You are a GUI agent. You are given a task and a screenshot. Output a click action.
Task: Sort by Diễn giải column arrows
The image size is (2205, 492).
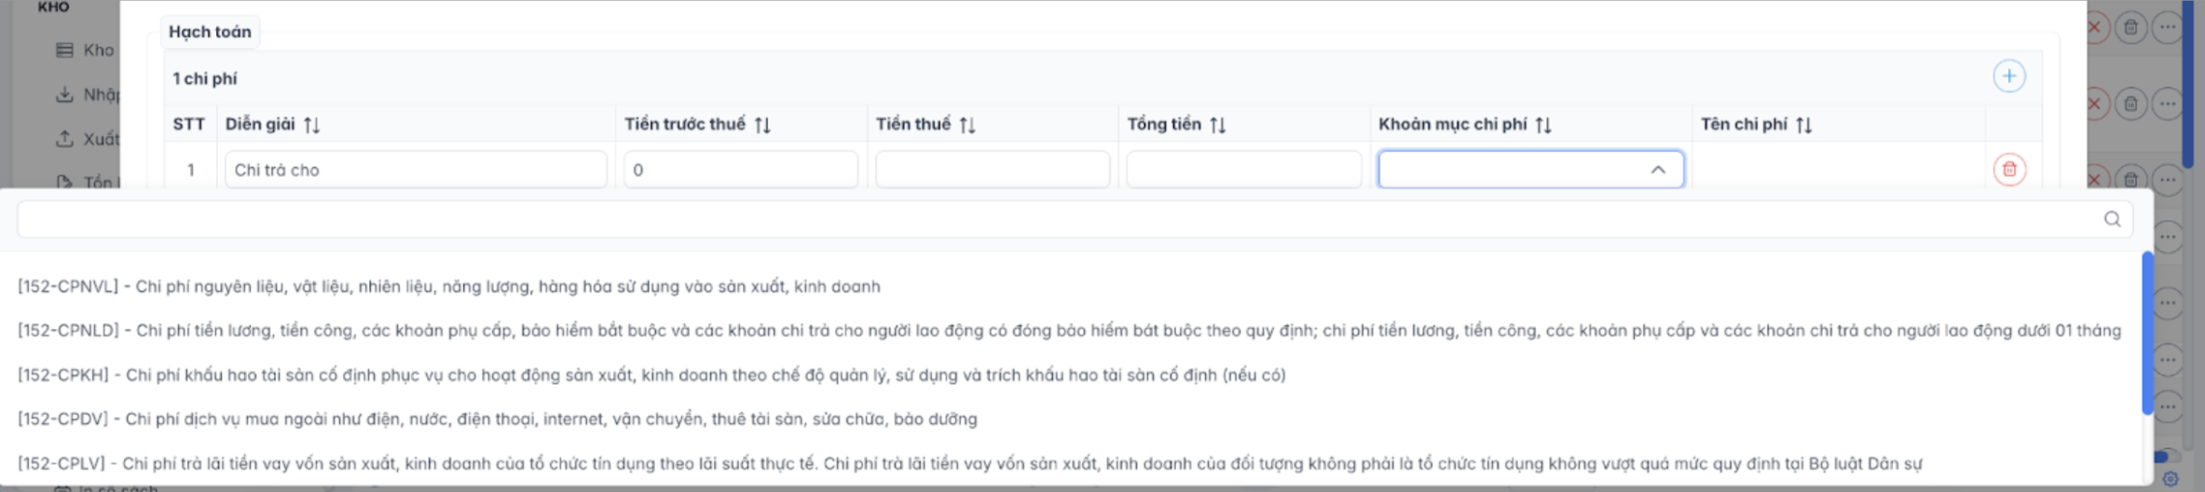[312, 125]
